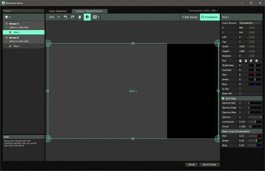Toggle Slice 1 box under Screen 4

click(x=10, y=32)
